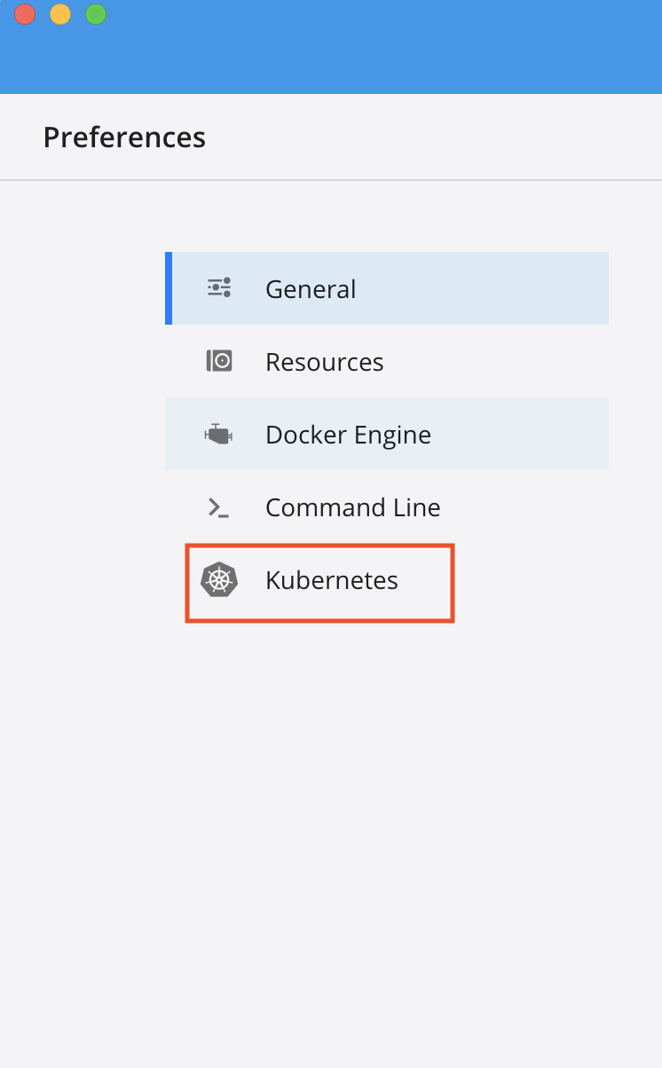Select the Docker Engine text label

(348, 435)
